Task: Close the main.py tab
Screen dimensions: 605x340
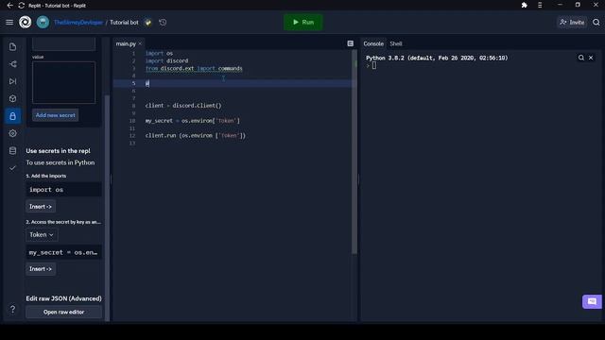Action: (x=140, y=44)
